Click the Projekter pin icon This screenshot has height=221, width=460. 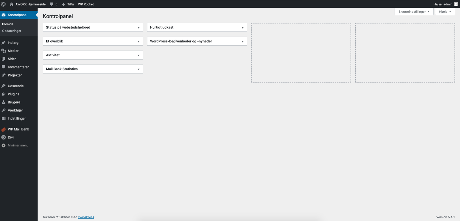(3, 75)
